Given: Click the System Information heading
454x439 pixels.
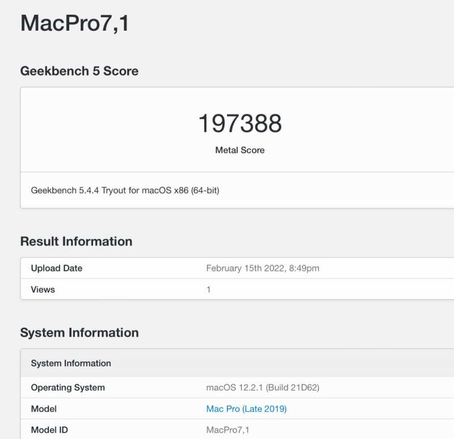Looking at the screenshot, I should tap(79, 333).
